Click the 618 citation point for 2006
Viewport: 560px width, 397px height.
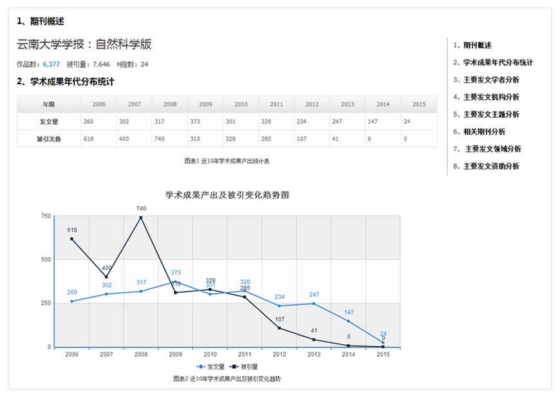(71, 239)
